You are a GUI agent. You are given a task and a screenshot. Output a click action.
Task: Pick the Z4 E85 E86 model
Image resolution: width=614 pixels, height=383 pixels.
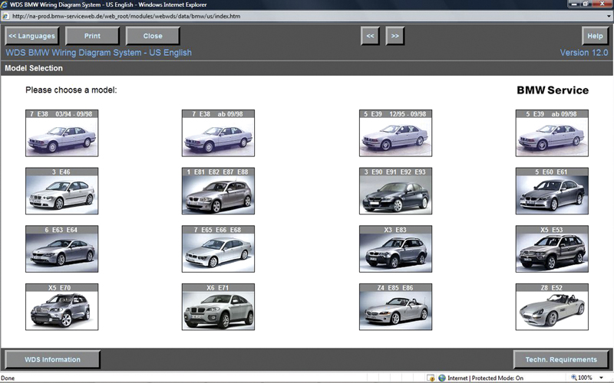pyautogui.click(x=395, y=307)
